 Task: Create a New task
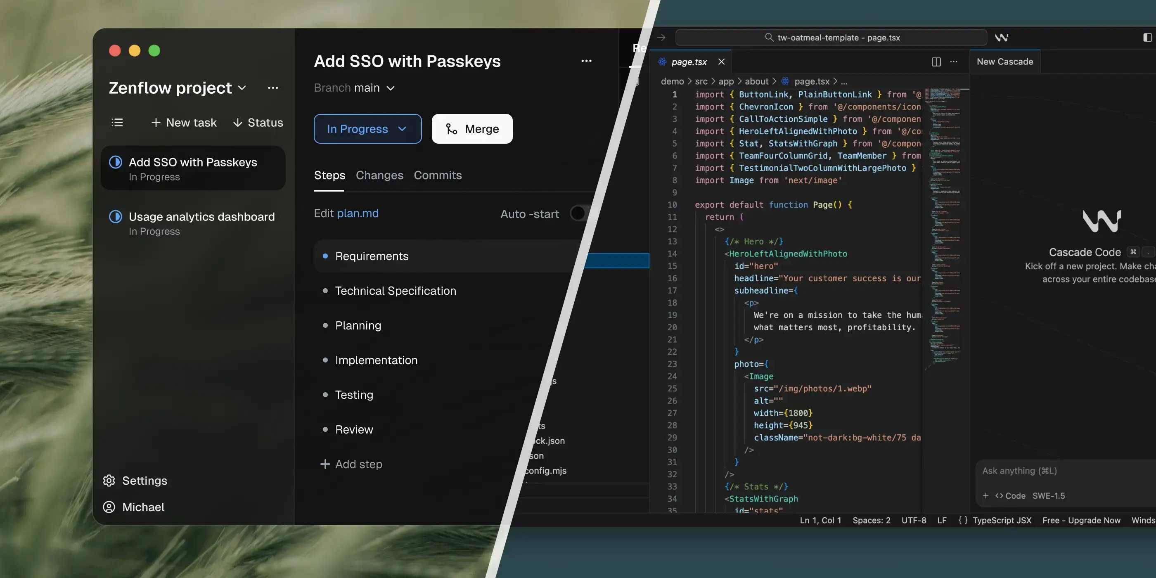pyautogui.click(x=184, y=123)
